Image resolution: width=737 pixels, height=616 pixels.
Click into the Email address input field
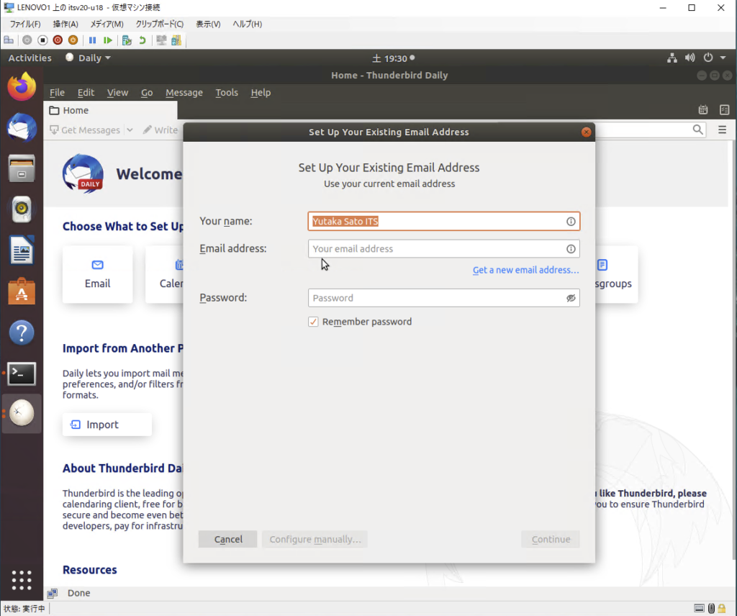435,249
